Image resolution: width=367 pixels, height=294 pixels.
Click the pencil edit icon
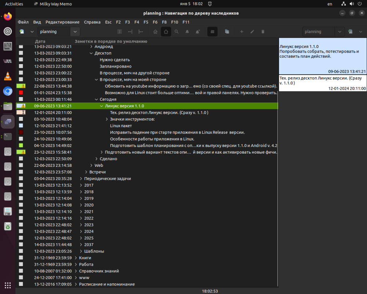(252, 32)
